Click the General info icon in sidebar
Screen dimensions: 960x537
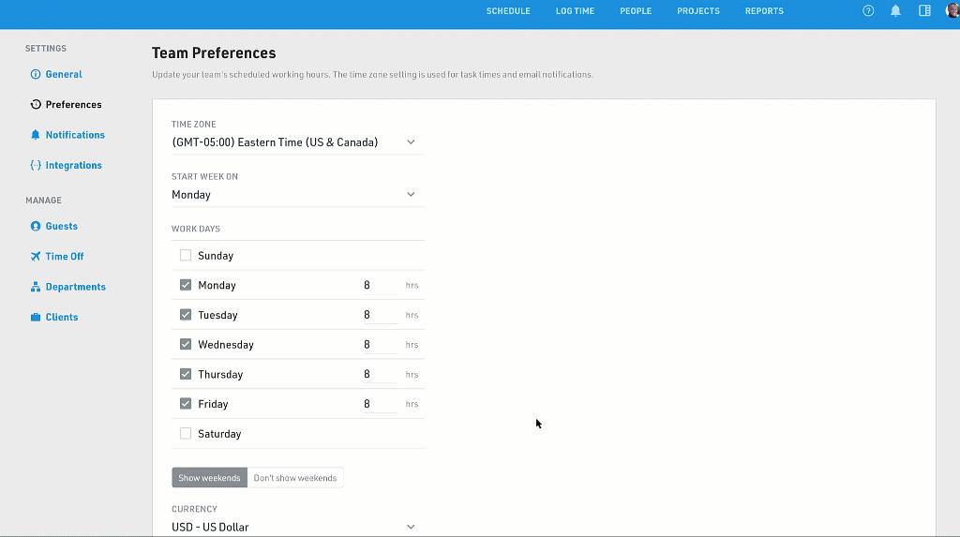pos(36,74)
